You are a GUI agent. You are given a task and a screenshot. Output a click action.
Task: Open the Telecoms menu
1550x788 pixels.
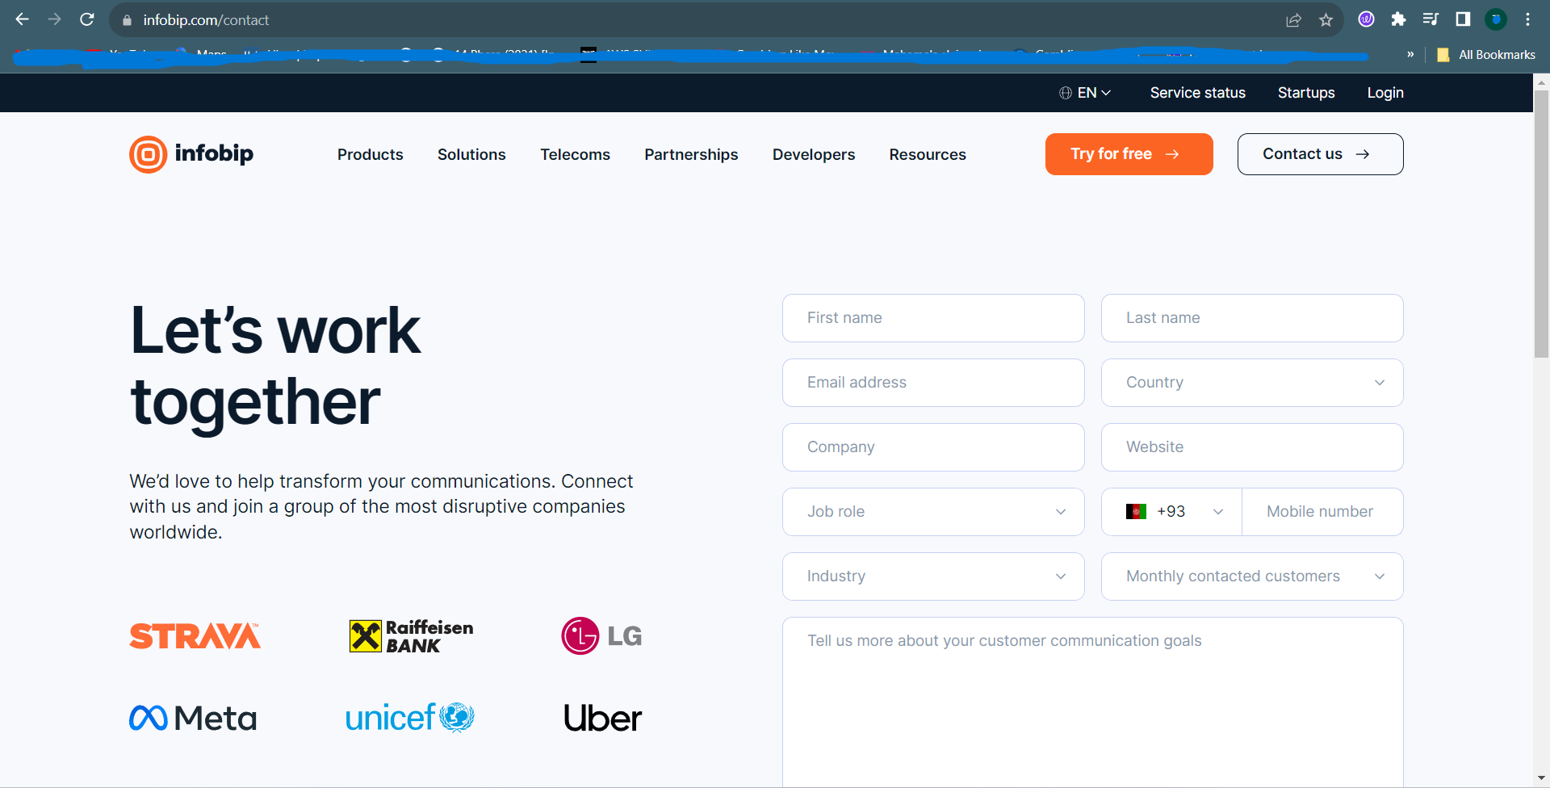pyautogui.click(x=575, y=154)
